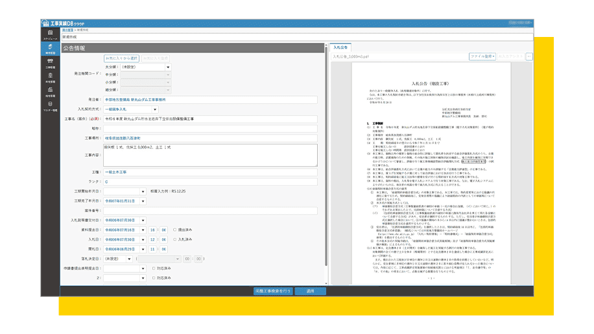Check the 入札済み checkbox
The height and width of the screenshot is (334, 594).
[x=173, y=239]
